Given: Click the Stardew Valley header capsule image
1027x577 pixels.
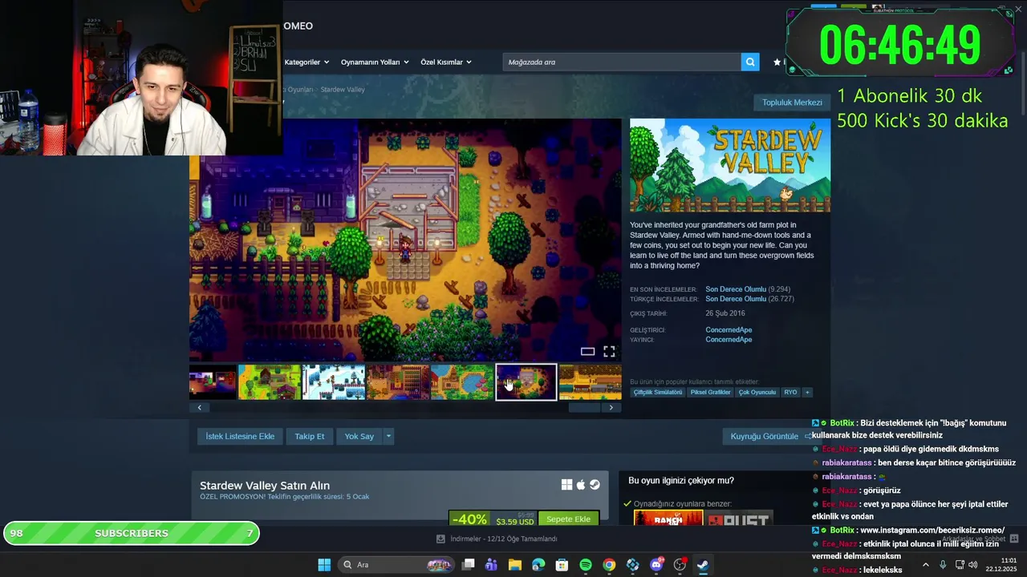Looking at the screenshot, I should (x=730, y=165).
